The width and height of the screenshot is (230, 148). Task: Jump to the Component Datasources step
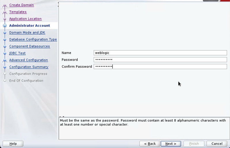point(29,46)
